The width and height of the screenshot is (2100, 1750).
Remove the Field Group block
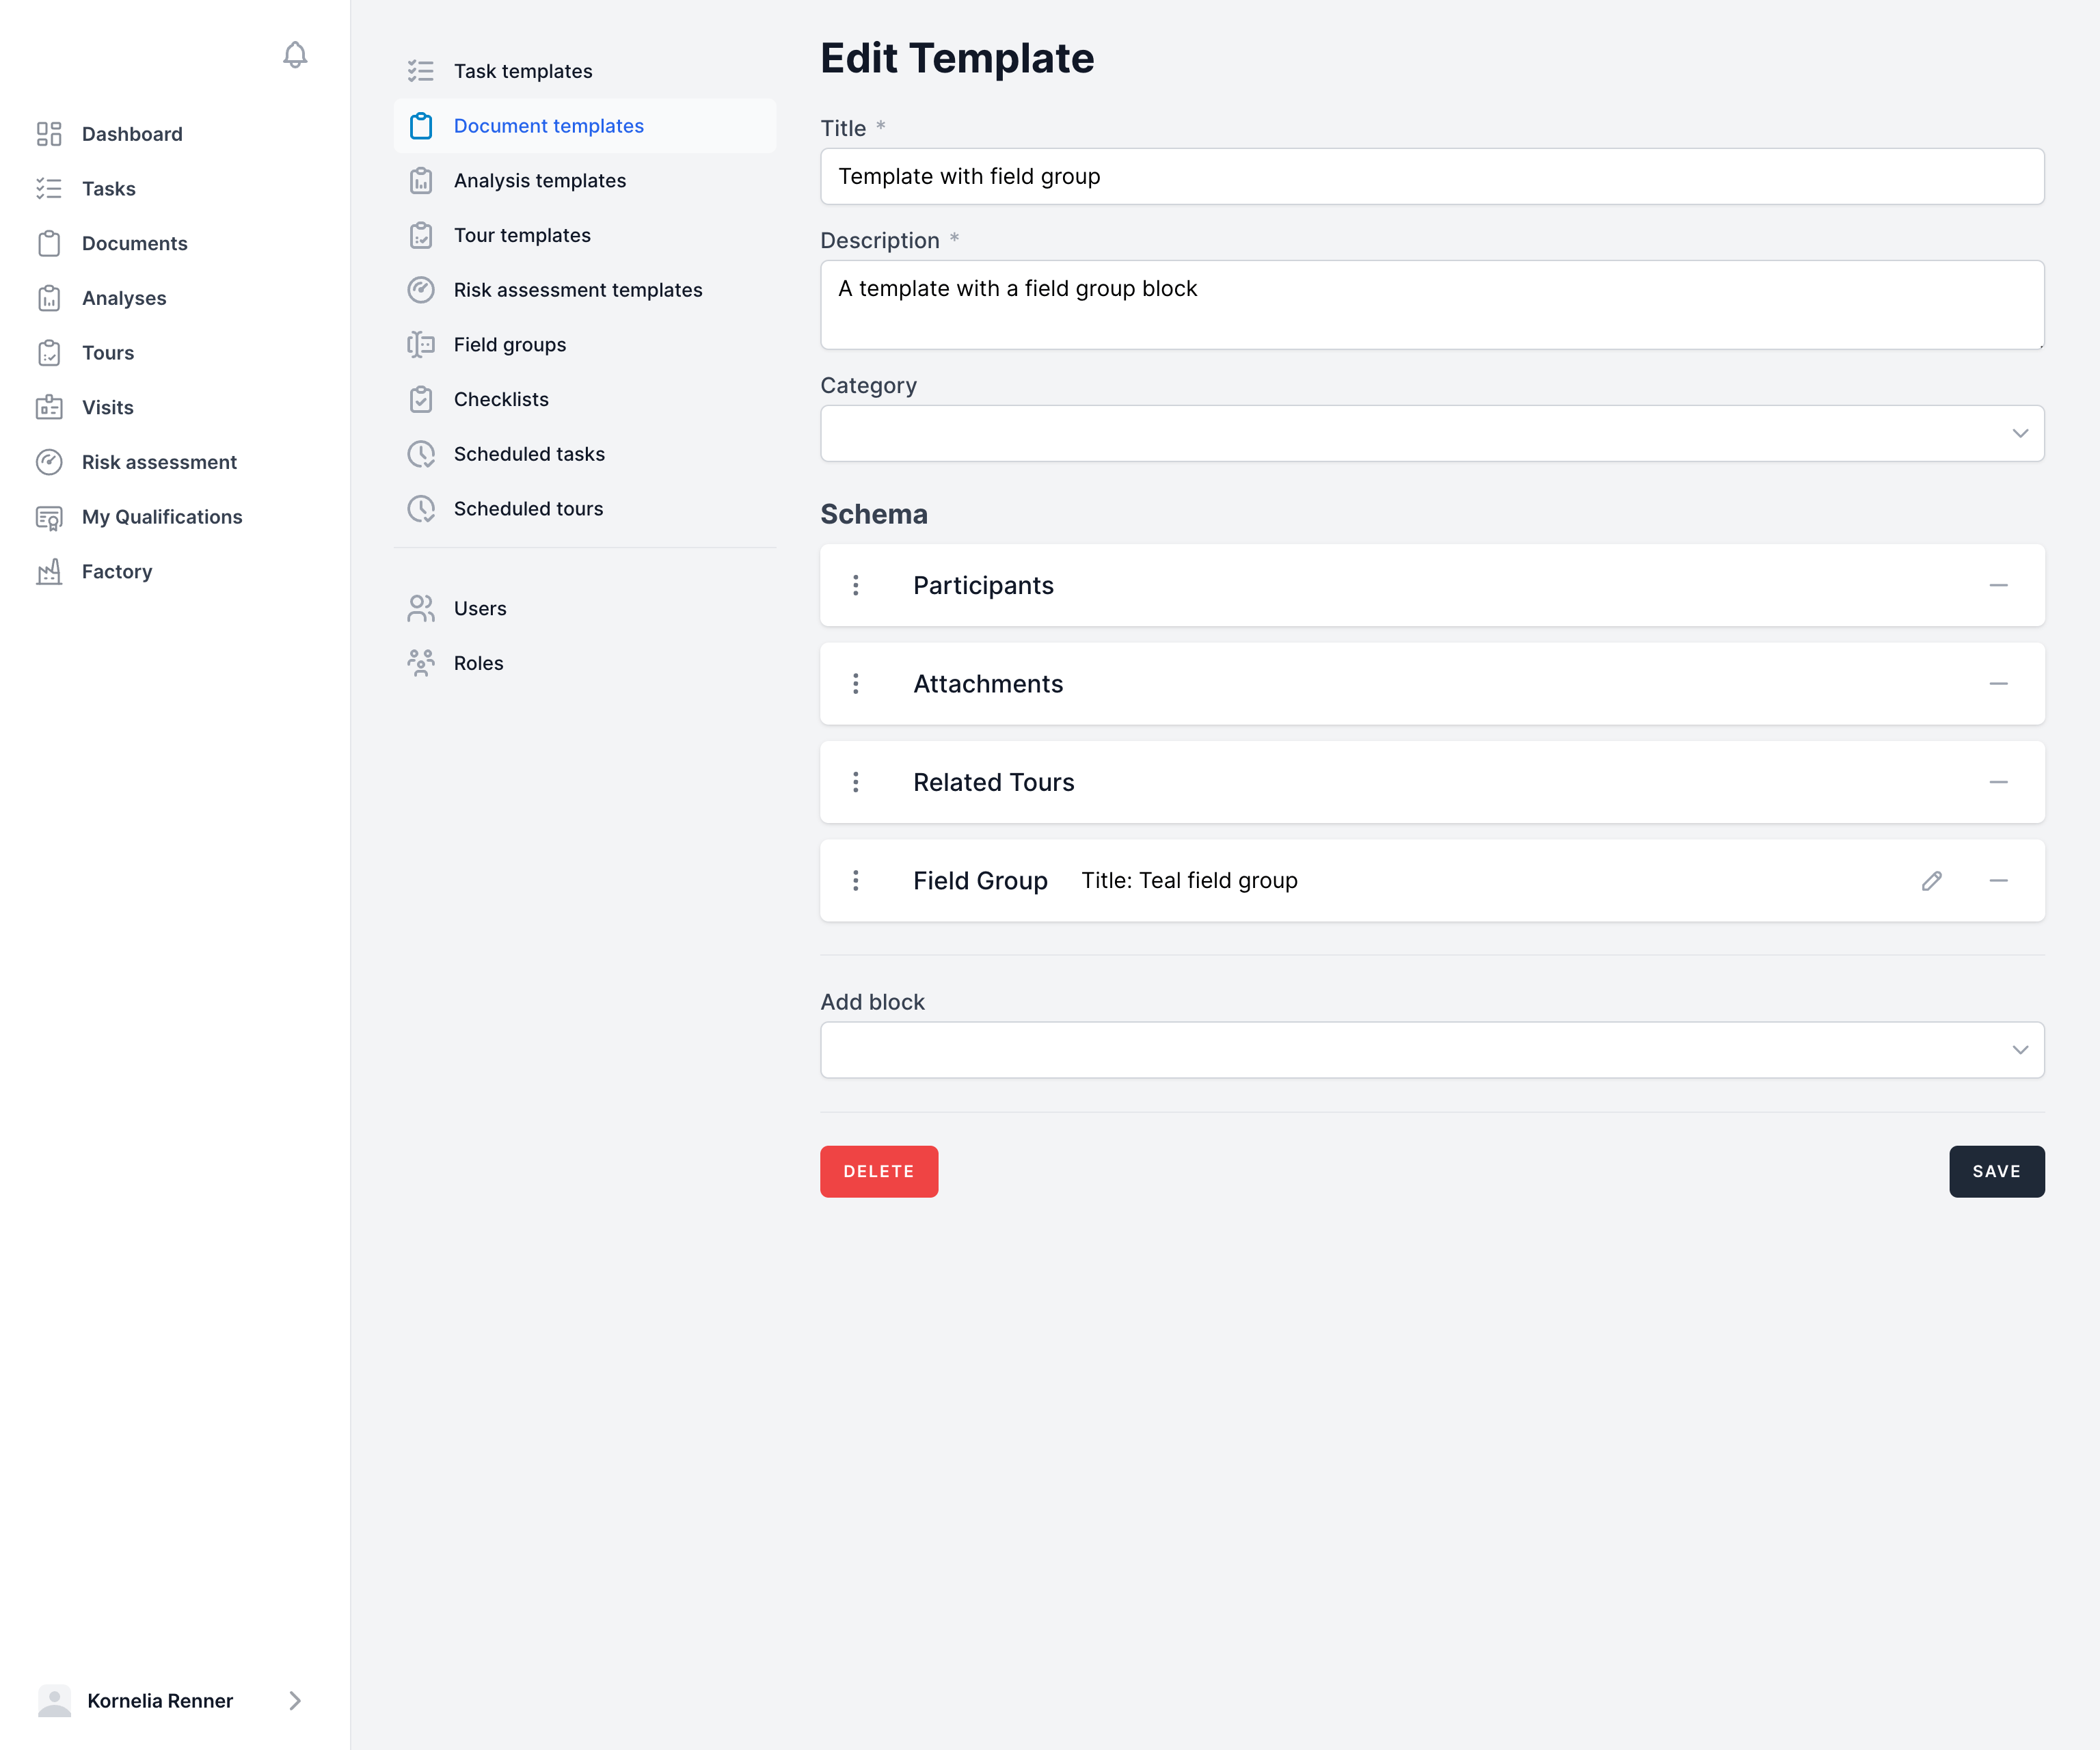tap(1998, 880)
